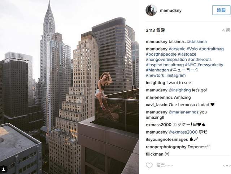Like the post with heart icon
Image resolution: width=231 pixels, height=174 pixels.
click(x=149, y=165)
